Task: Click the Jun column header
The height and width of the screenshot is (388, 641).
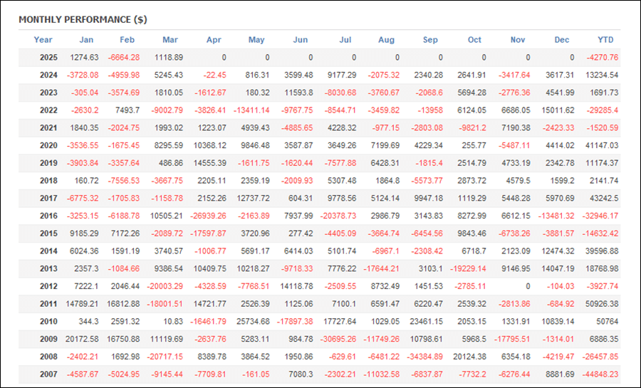Action: tap(301, 40)
